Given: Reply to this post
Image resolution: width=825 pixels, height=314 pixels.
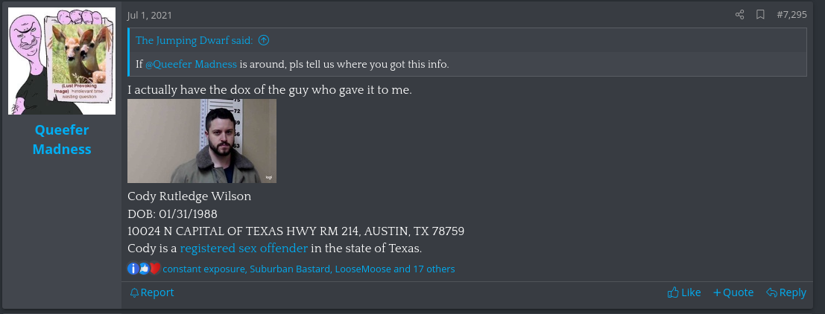Looking at the screenshot, I should [786, 292].
